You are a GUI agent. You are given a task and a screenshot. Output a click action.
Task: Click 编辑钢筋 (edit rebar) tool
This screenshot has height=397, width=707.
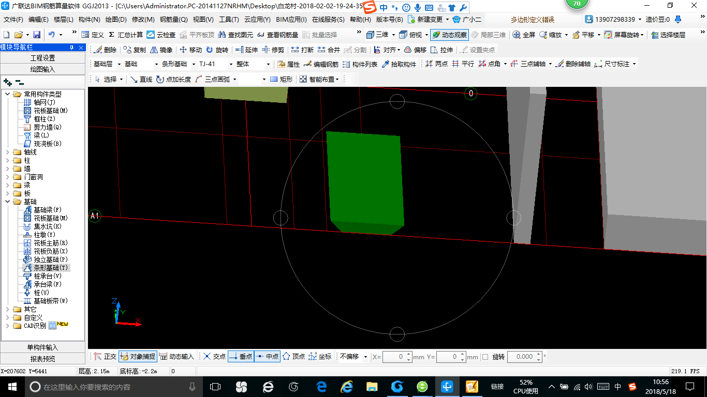point(321,64)
